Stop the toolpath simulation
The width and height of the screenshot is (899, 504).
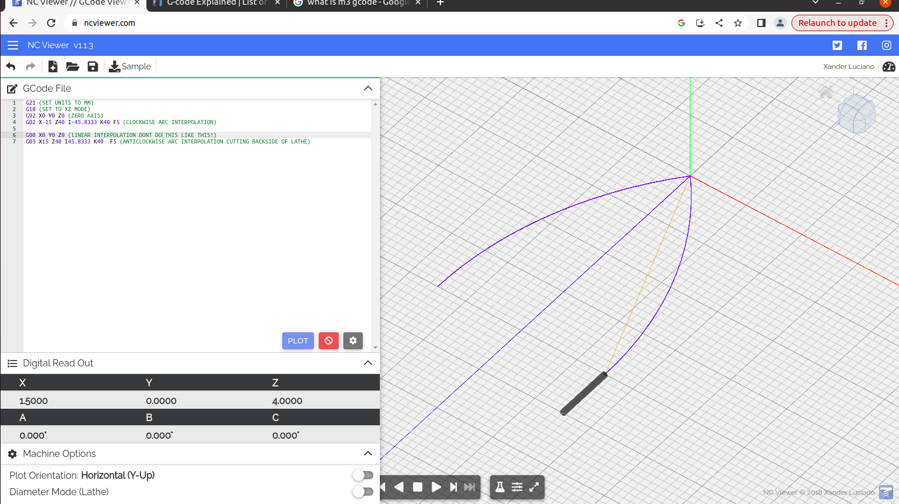417,487
